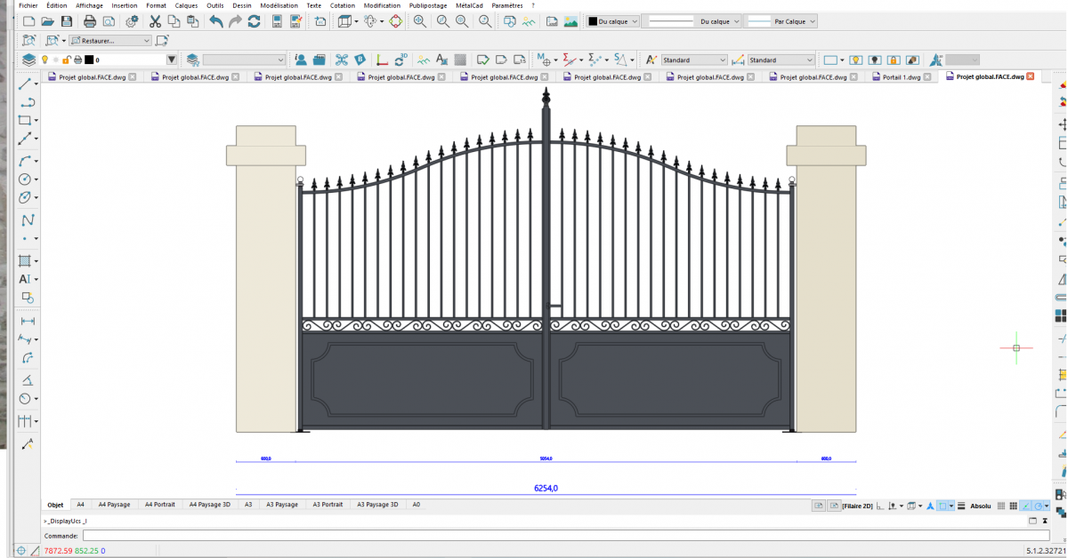Toggle layer freeze sun icon
This screenshot has height=558, width=1068.
(x=55, y=60)
